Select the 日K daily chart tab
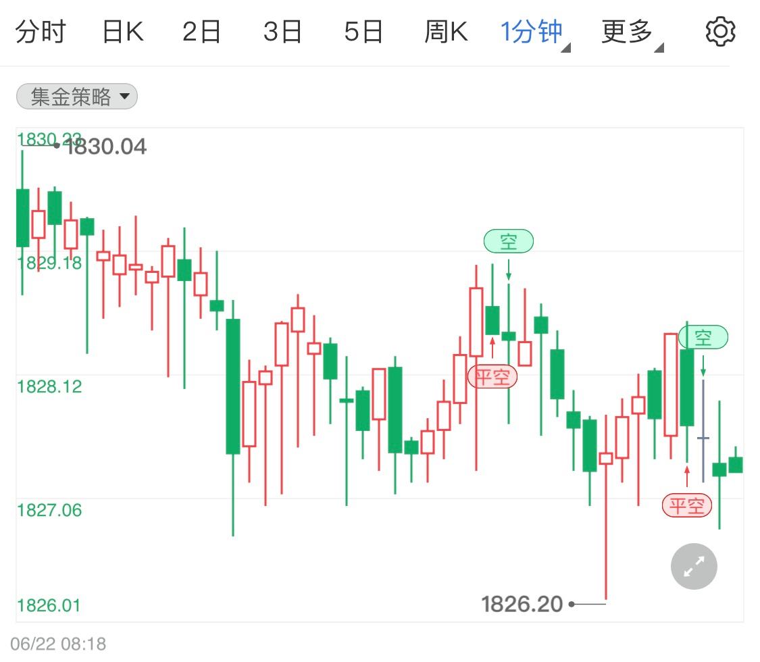The image size is (760, 662). (122, 30)
